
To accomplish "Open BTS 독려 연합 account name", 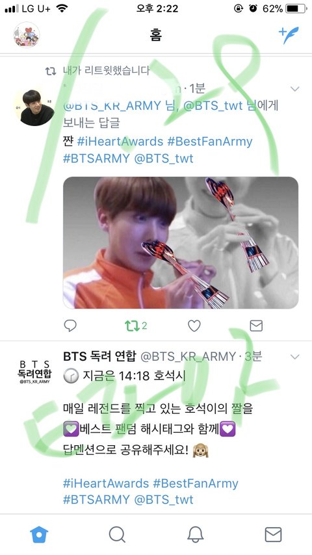I will [x=99, y=356].
